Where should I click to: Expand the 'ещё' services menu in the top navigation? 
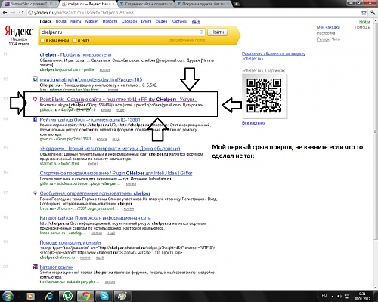[x=196, y=21]
